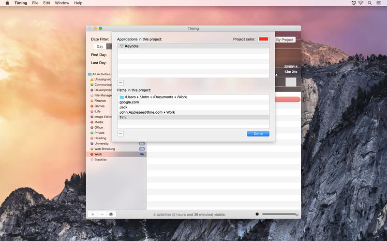Remove the selected application with the minus button
Viewport: 387px width, 241px height.
(x=120, y=83)
